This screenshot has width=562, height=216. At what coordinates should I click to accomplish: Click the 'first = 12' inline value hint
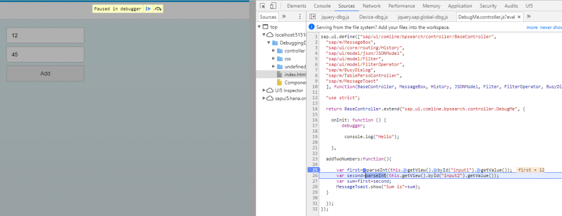531,170
